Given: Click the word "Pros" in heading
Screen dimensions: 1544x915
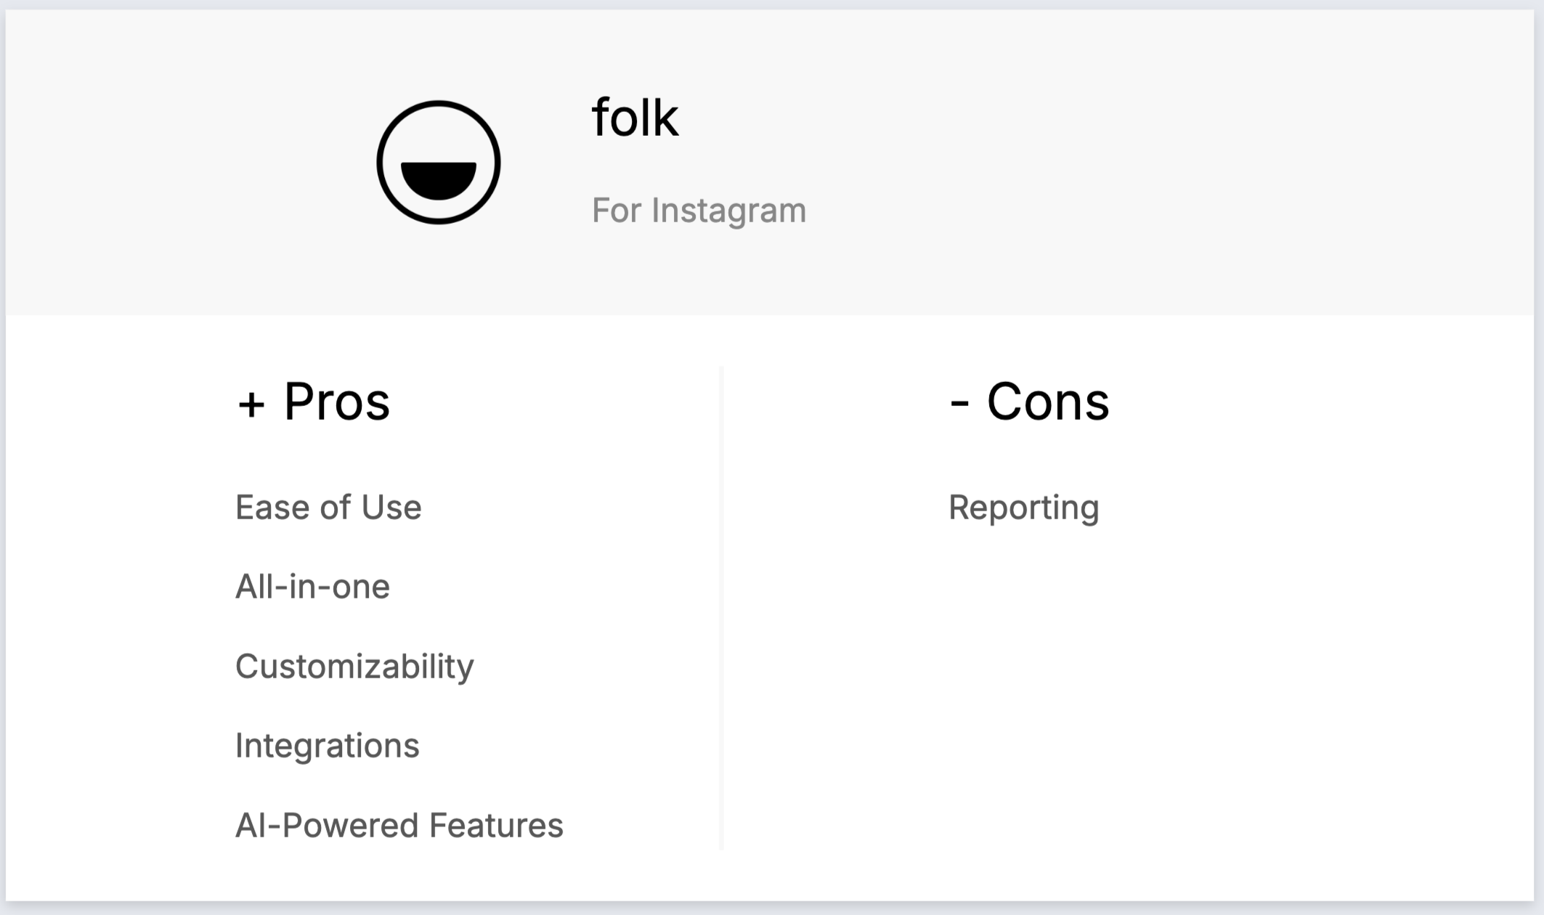Looking at the screenshot, I should tap(336, 402).
